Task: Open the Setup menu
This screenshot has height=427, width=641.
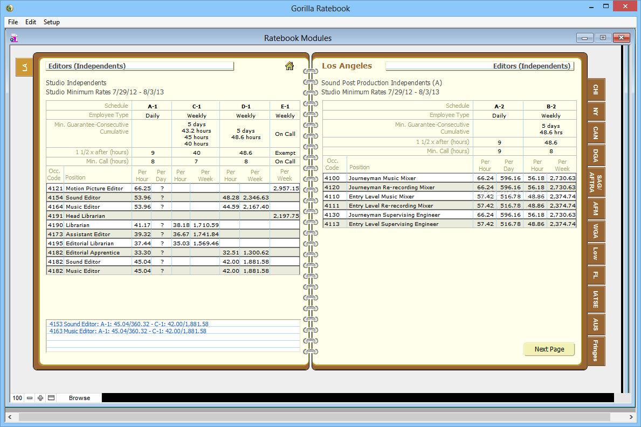Action: point(52,22)
